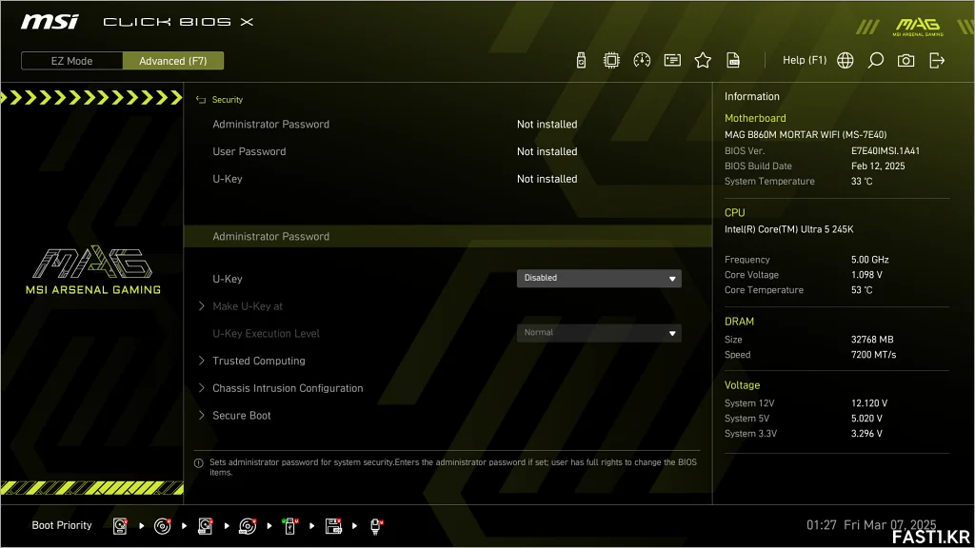Open the Favorites star icon
This screenshot has height=548, width=975.
tap(703, 60)
